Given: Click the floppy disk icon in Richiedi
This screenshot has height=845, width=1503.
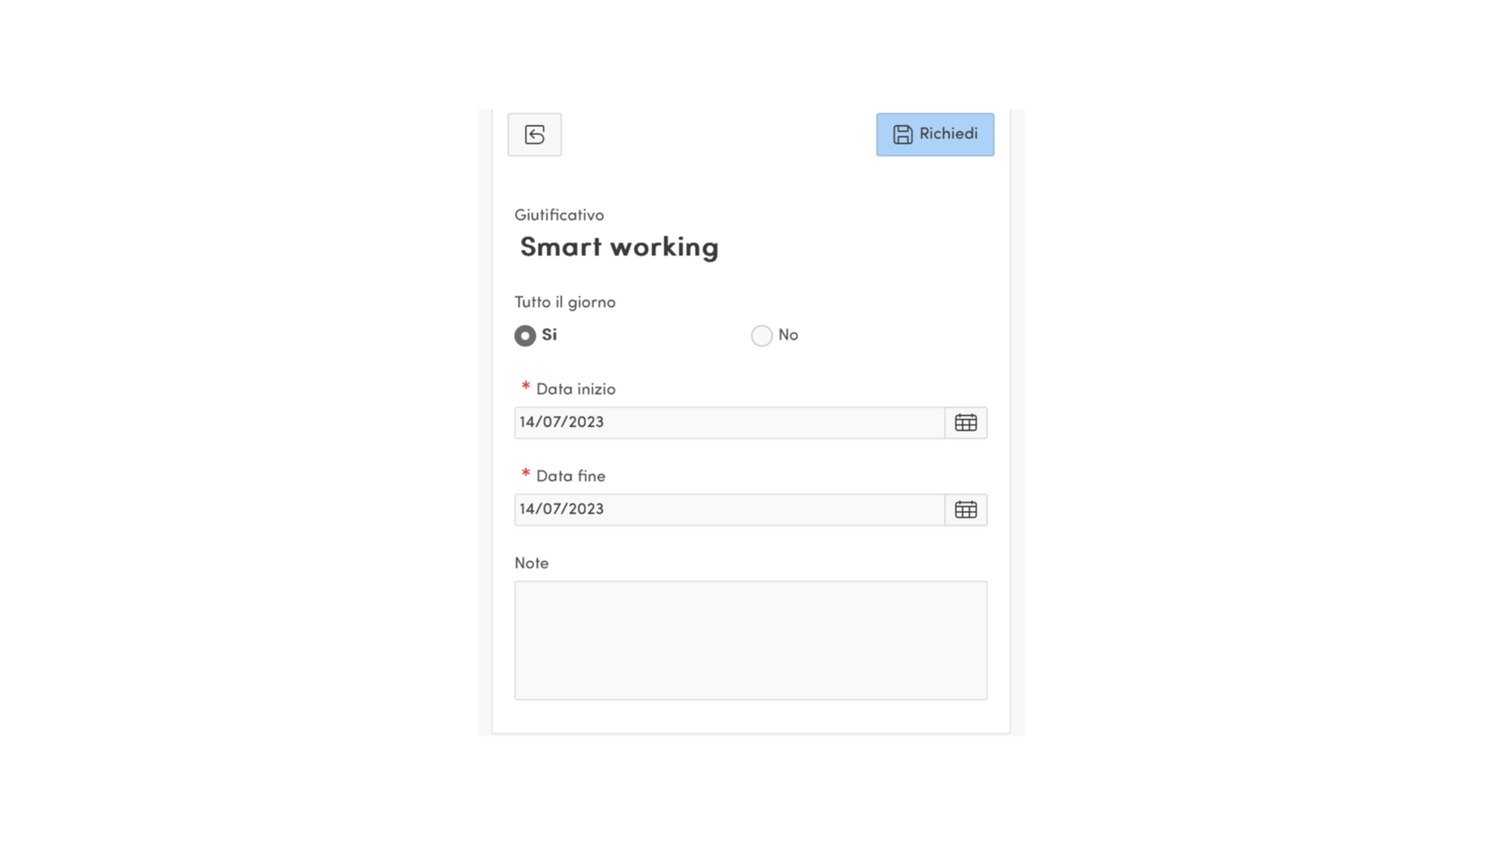Looking at the screenshot, I should pos(903,135).
